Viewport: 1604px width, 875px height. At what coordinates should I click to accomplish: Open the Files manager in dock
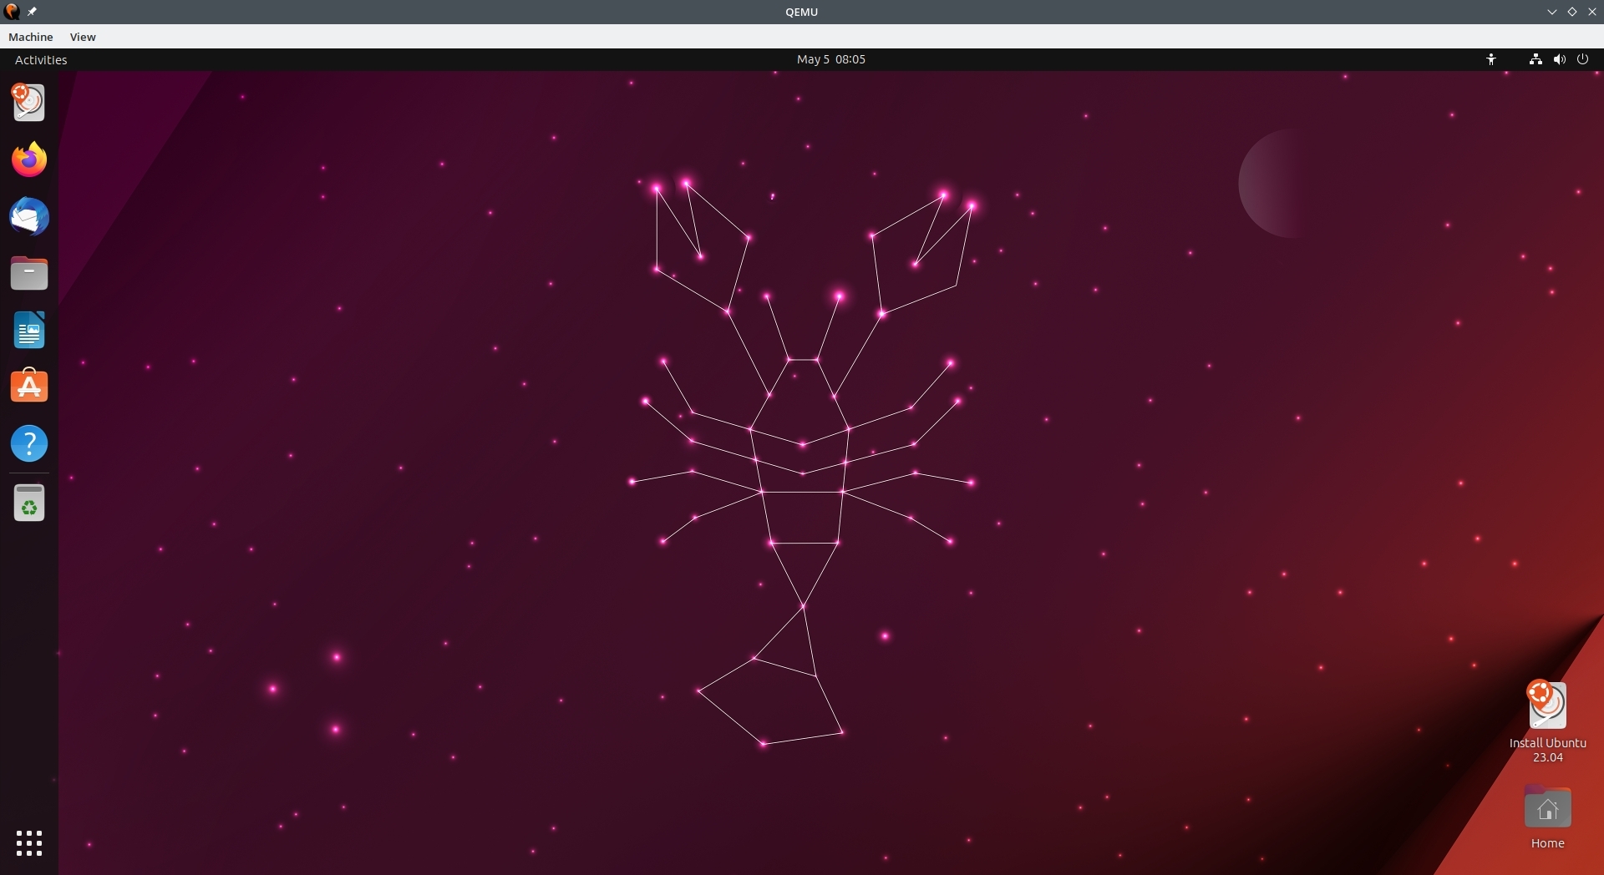click(x=29, y=273)
